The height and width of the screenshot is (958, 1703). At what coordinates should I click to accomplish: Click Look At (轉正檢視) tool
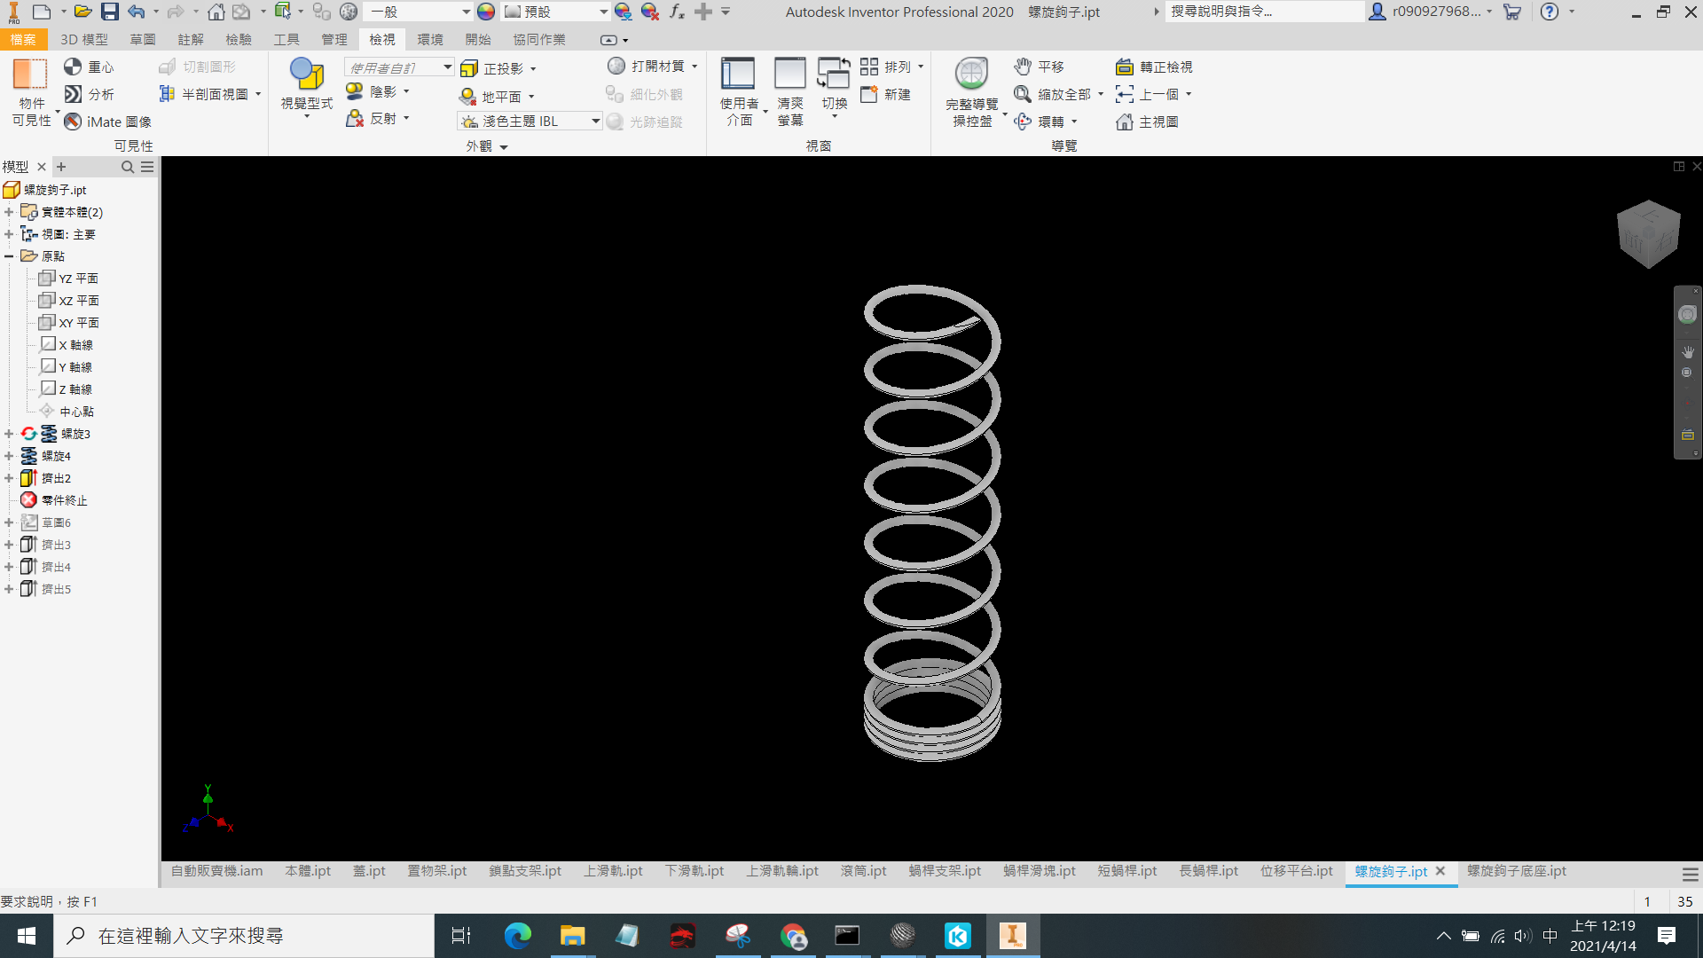point(1154,67)
